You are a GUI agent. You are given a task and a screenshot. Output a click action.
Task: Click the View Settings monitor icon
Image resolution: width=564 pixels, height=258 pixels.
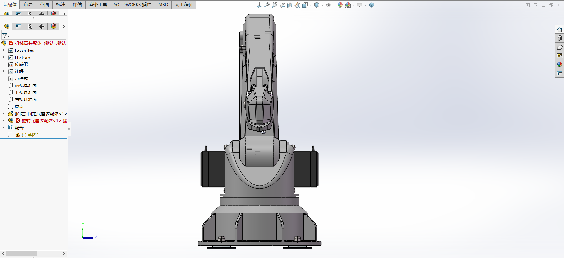[360, 5]
